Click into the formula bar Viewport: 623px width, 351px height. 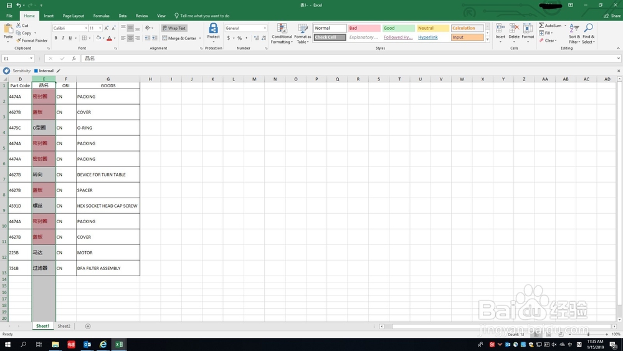pos(350,59)
